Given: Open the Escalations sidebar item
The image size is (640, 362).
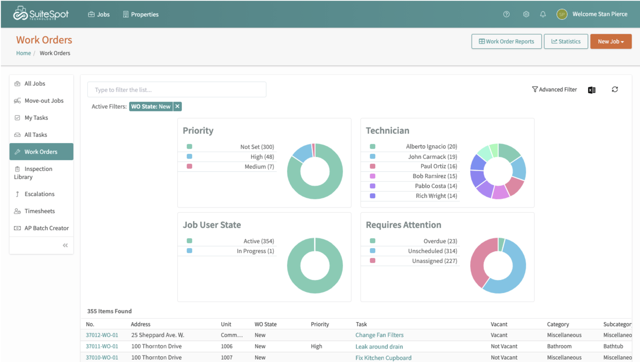Looking at the screenshot, I should 39,194.
